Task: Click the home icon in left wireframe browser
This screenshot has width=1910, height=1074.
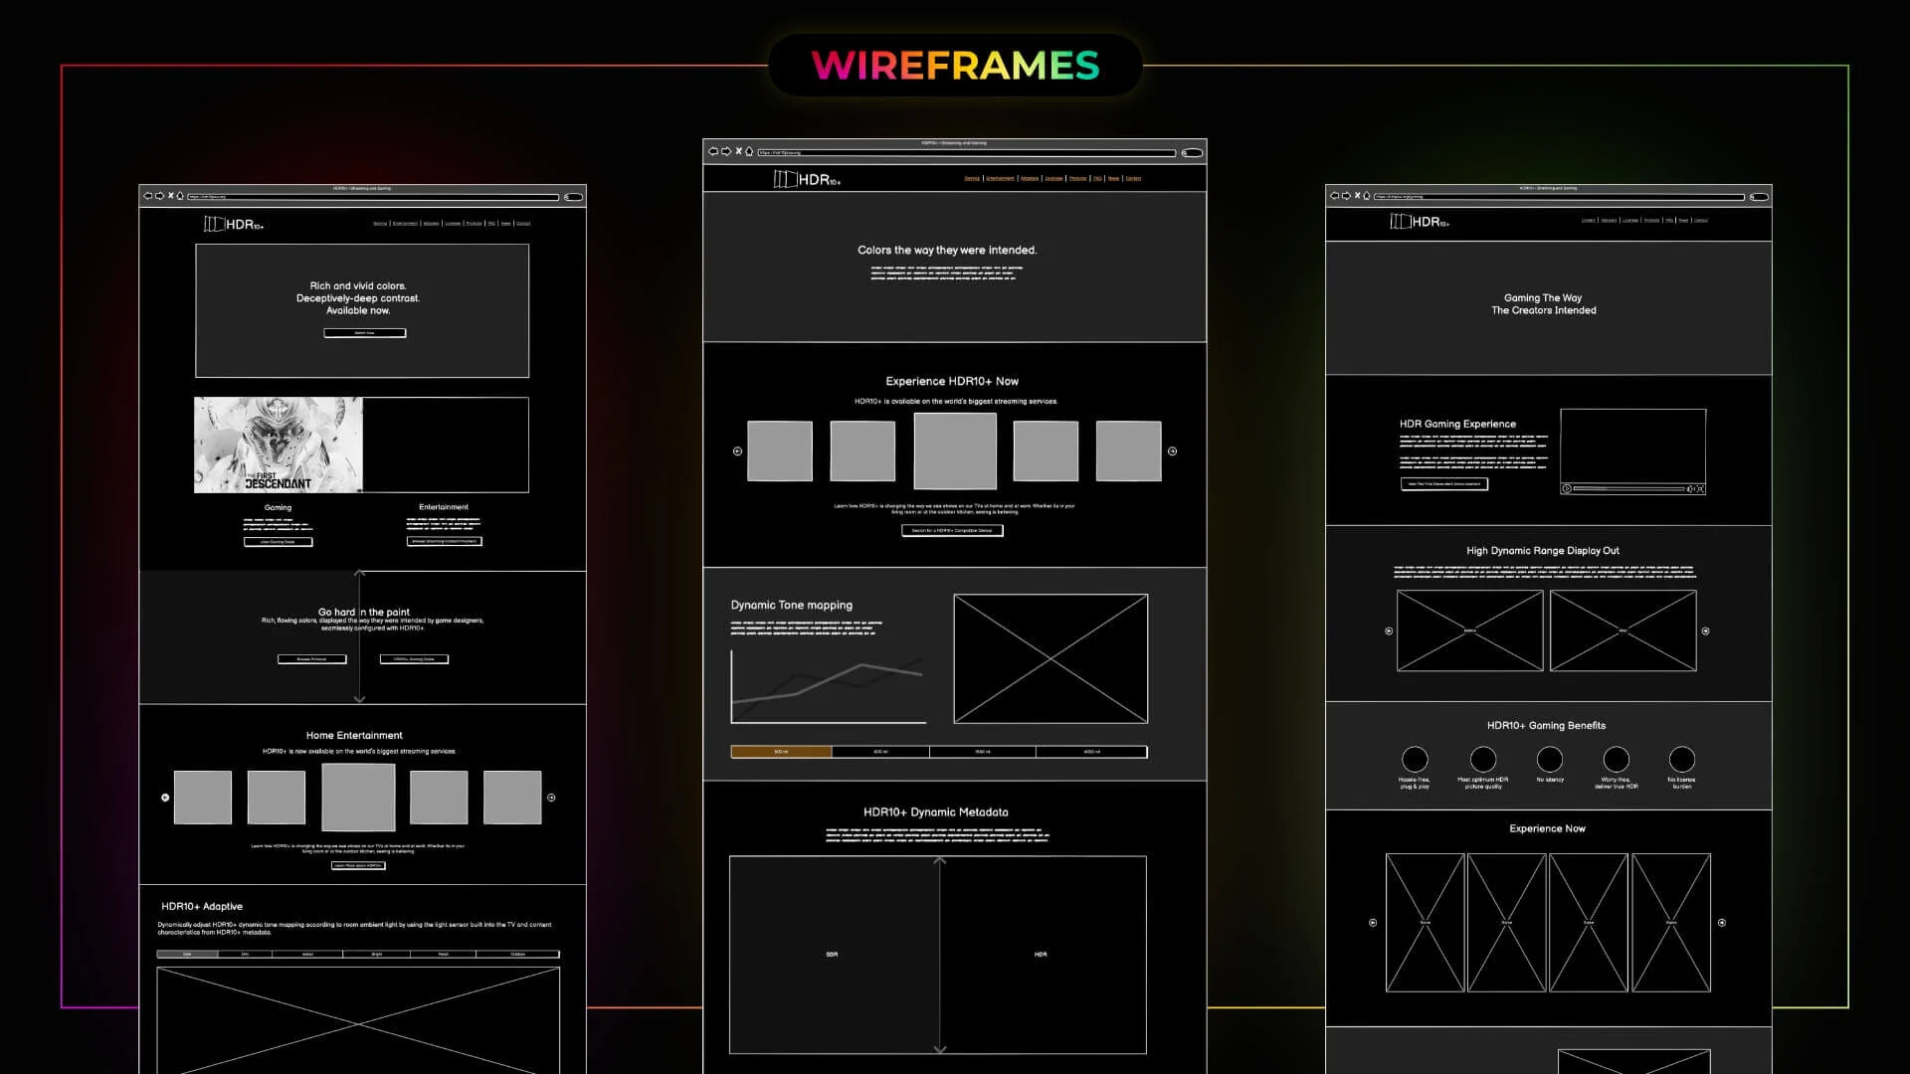Action: coord(180,196)
